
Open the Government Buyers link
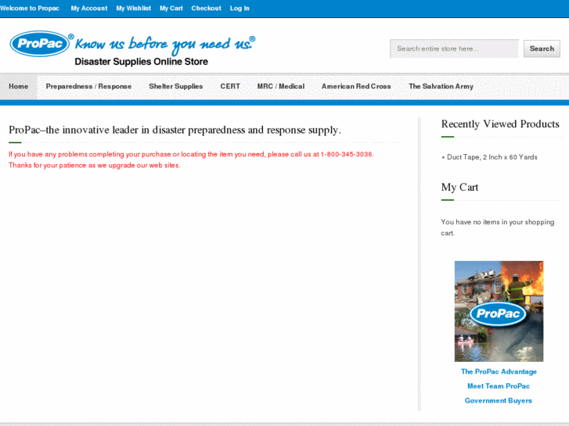(499, 401)
